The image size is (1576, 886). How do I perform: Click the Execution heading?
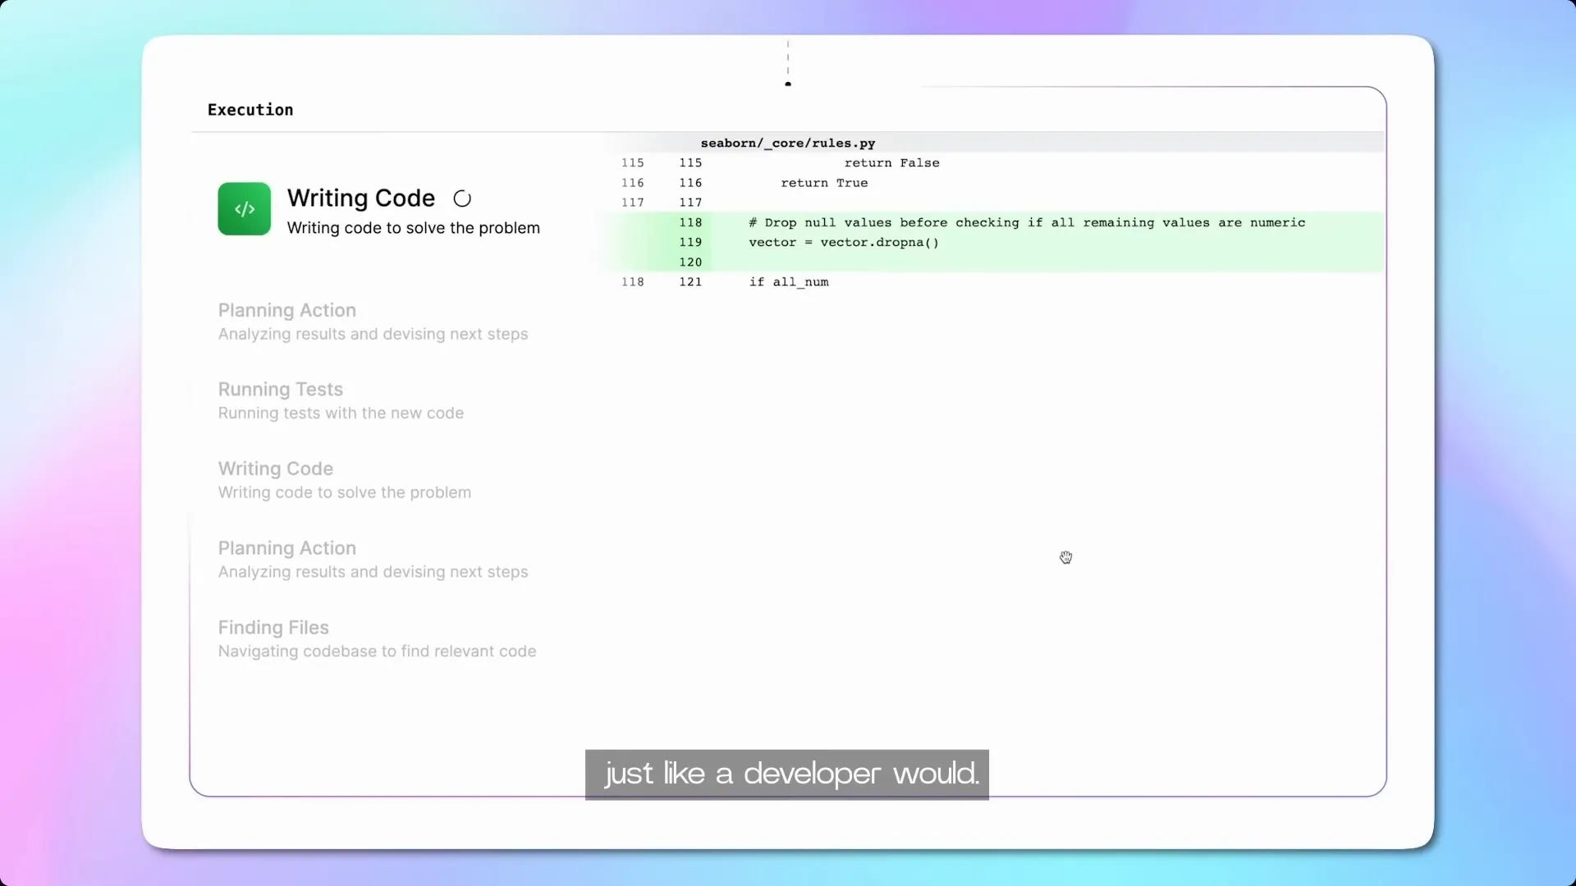[250, 109]
